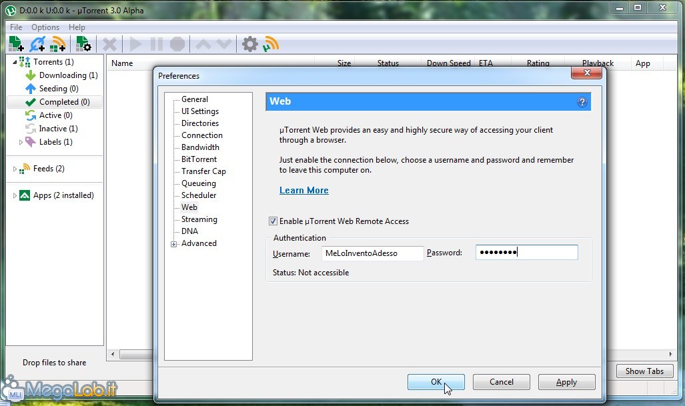Image resolution: width=685 pixels, height=406 pixels.
Task: Click the help question mark icon
Action: (582, 102)
